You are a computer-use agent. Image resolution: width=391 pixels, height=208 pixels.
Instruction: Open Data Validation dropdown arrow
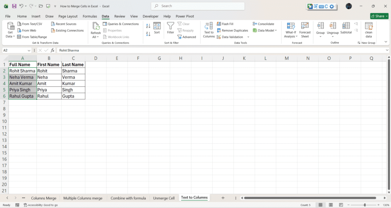click(248, 37)
